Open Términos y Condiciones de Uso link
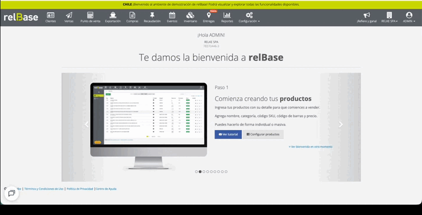This screenshot has width=422, height=215. (x=44, y=189)
